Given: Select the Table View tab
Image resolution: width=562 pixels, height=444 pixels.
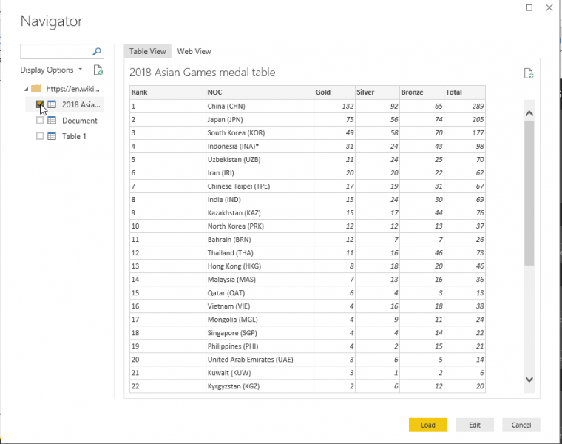Looking at the screenshot, I should pyautogui.click(x=148, y=51).
